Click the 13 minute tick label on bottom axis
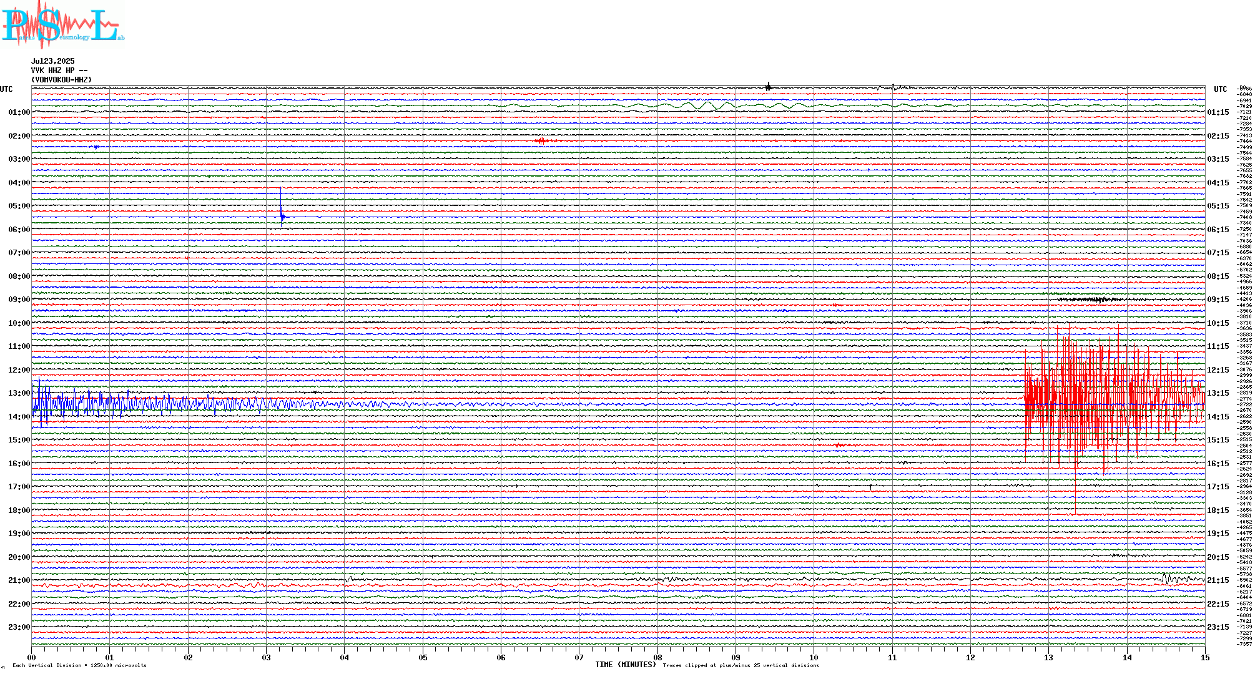 pos(1048,657)
